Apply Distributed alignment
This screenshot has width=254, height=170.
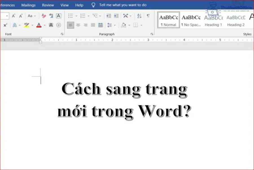(100, 25)
